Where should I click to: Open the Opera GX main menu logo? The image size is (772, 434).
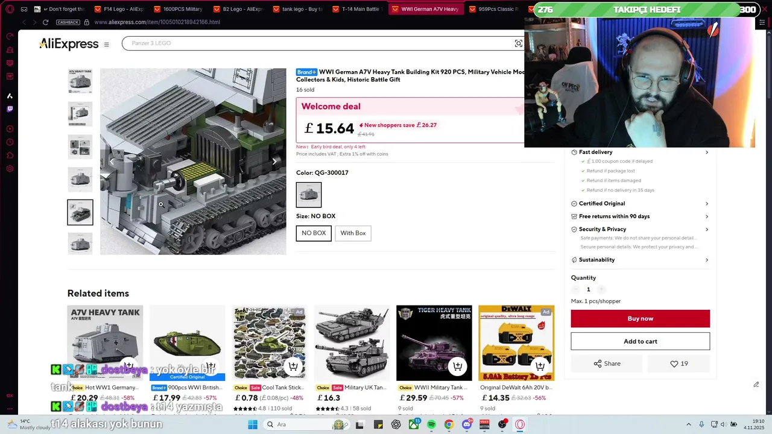click(10, 9)
